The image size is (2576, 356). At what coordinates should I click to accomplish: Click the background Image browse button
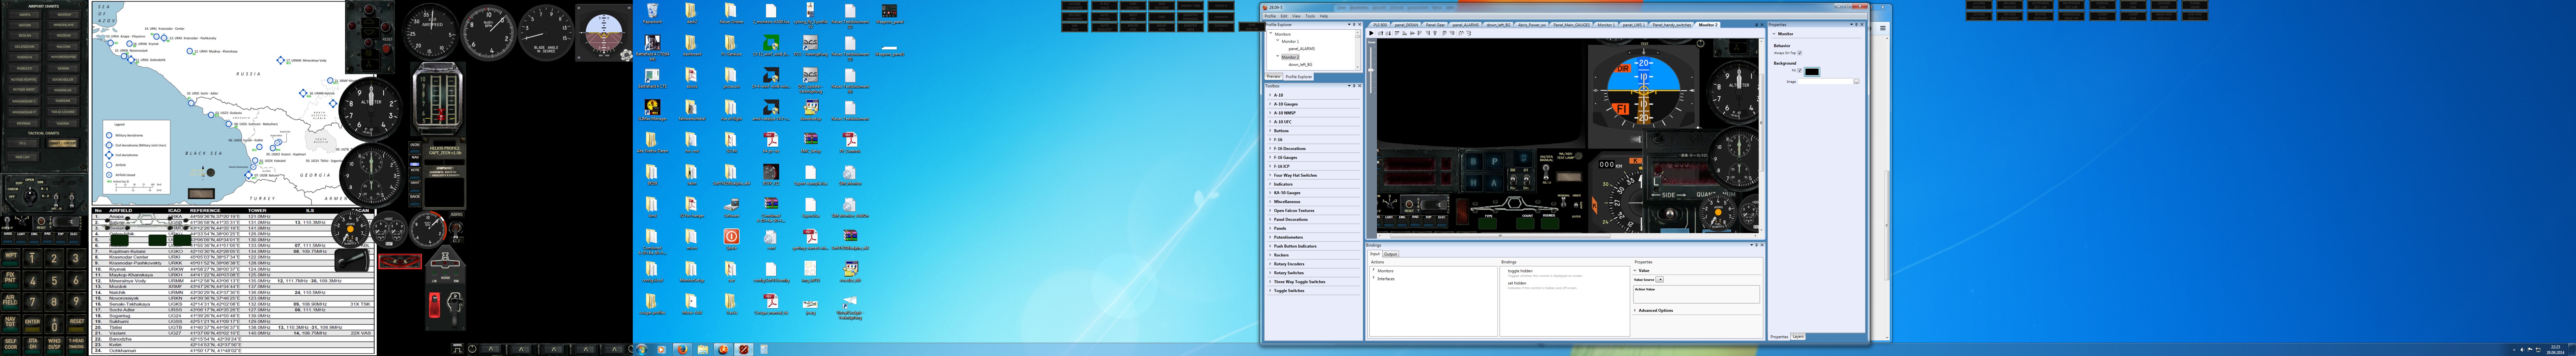point(1857,81)
